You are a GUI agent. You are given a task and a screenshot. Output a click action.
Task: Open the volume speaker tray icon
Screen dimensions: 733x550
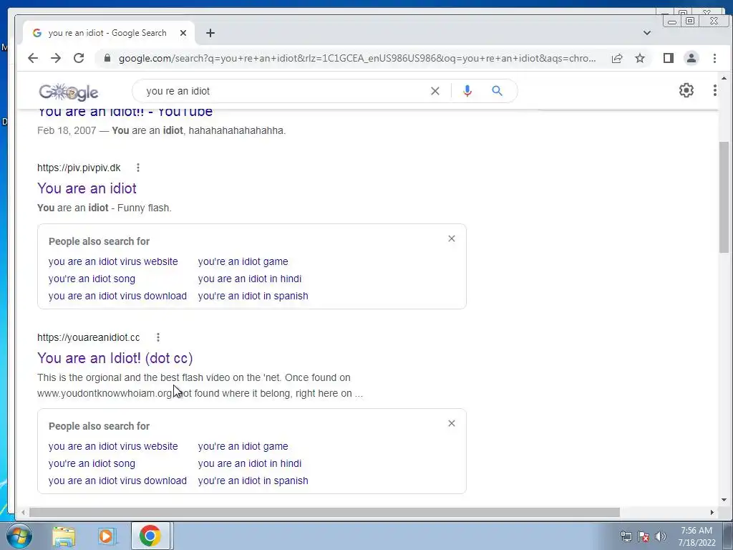(660, 536)
